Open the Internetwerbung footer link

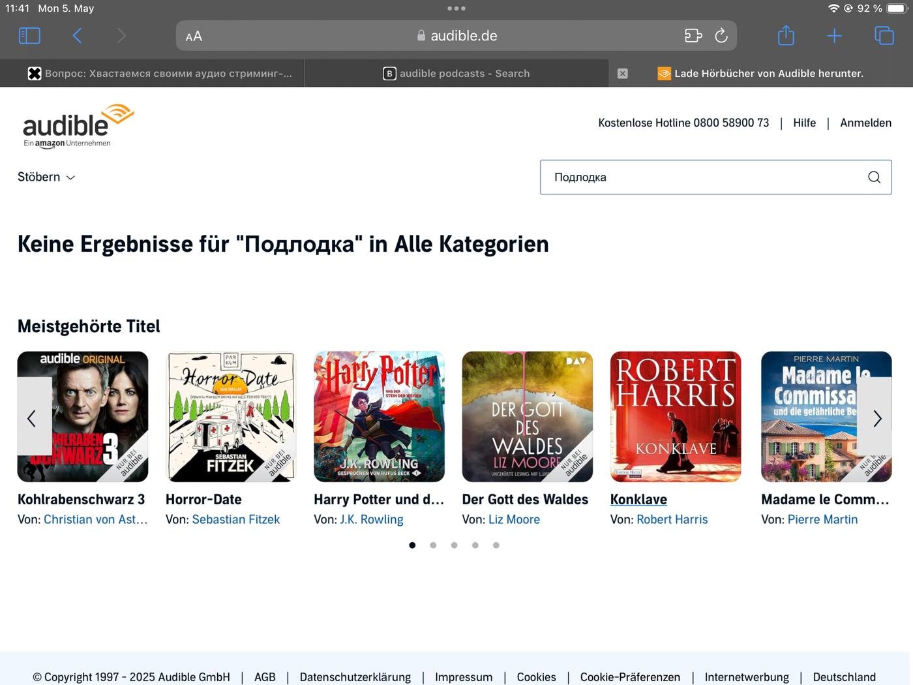point(747,677)
